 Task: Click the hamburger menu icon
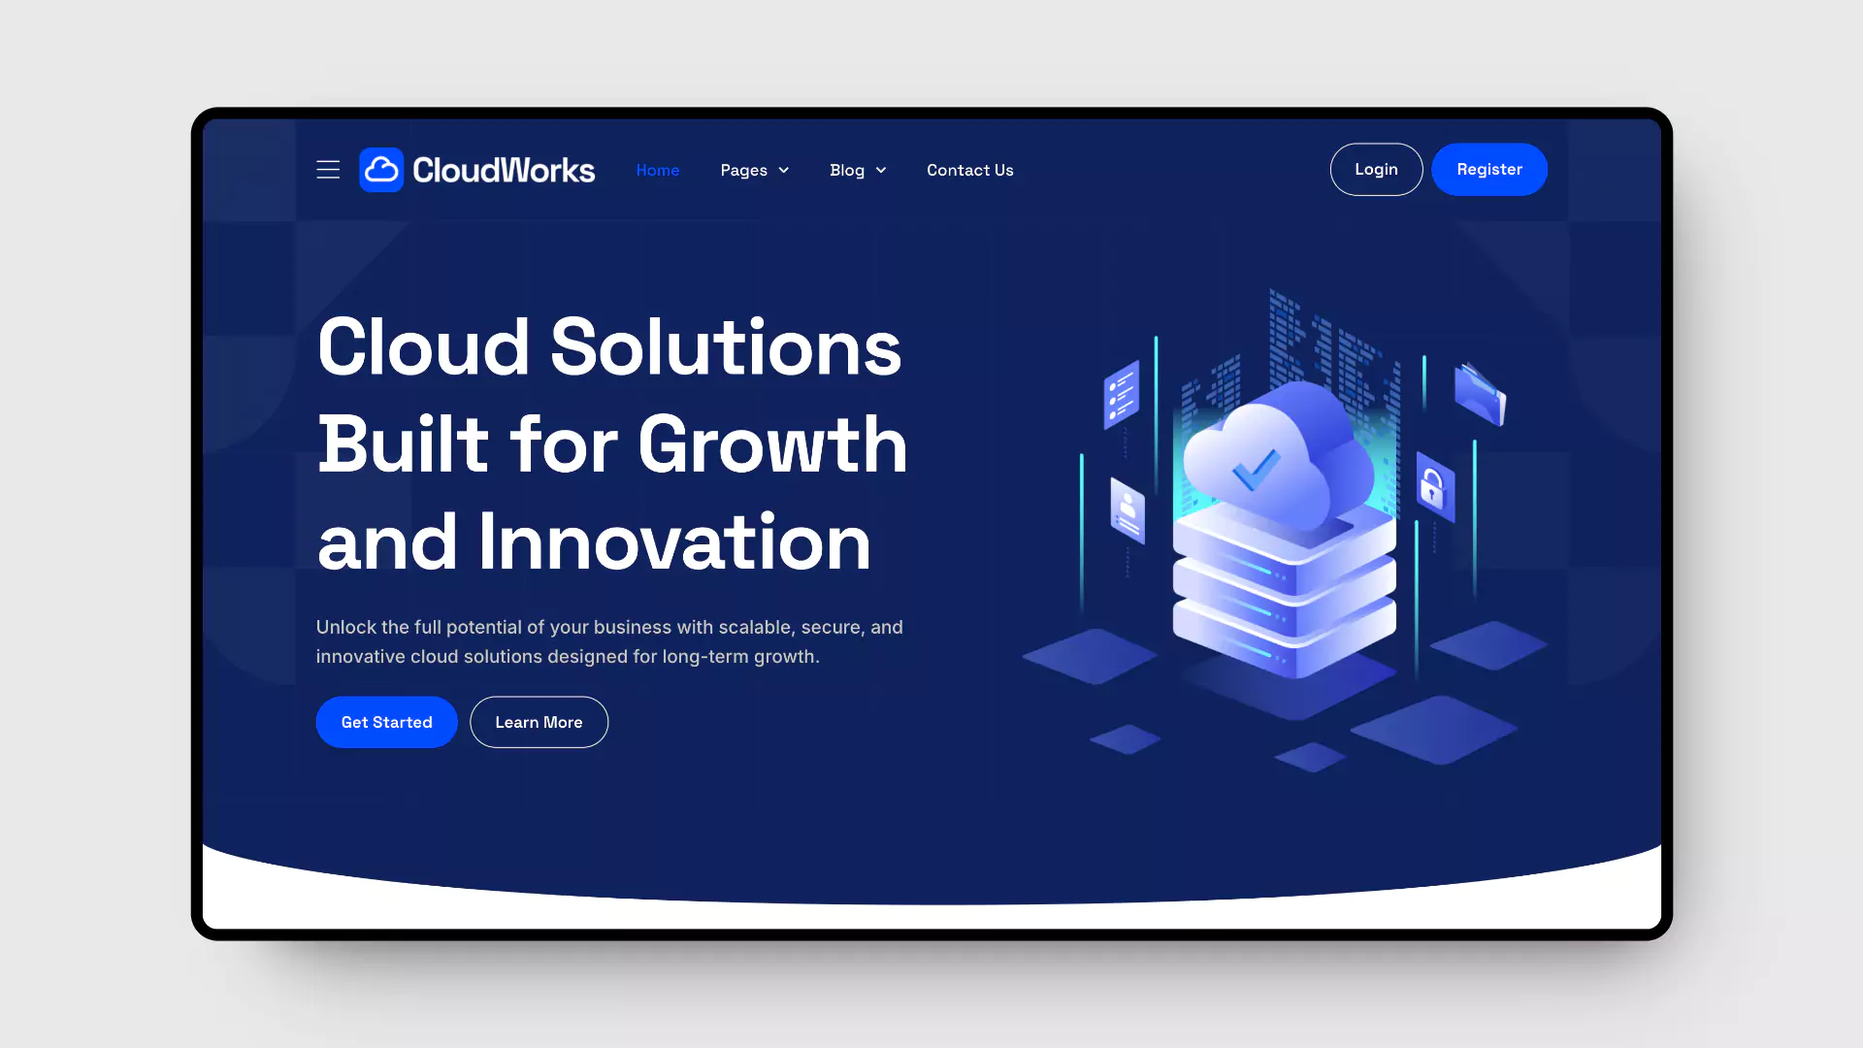[x=328, y=170]
